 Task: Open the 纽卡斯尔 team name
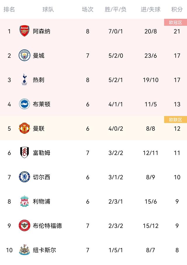click(x=44, y=250)
